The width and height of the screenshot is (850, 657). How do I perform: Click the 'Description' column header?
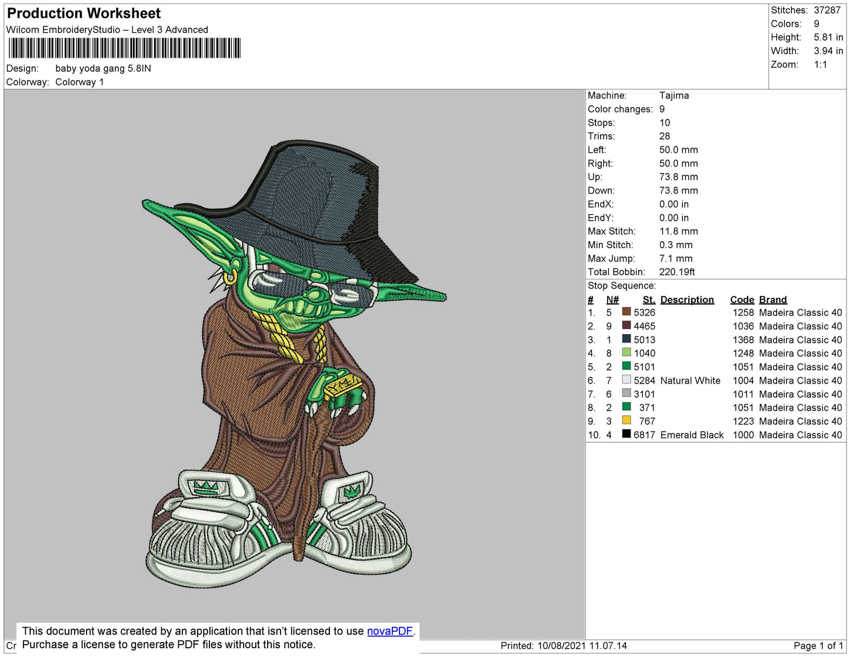(x=687, y=299)
